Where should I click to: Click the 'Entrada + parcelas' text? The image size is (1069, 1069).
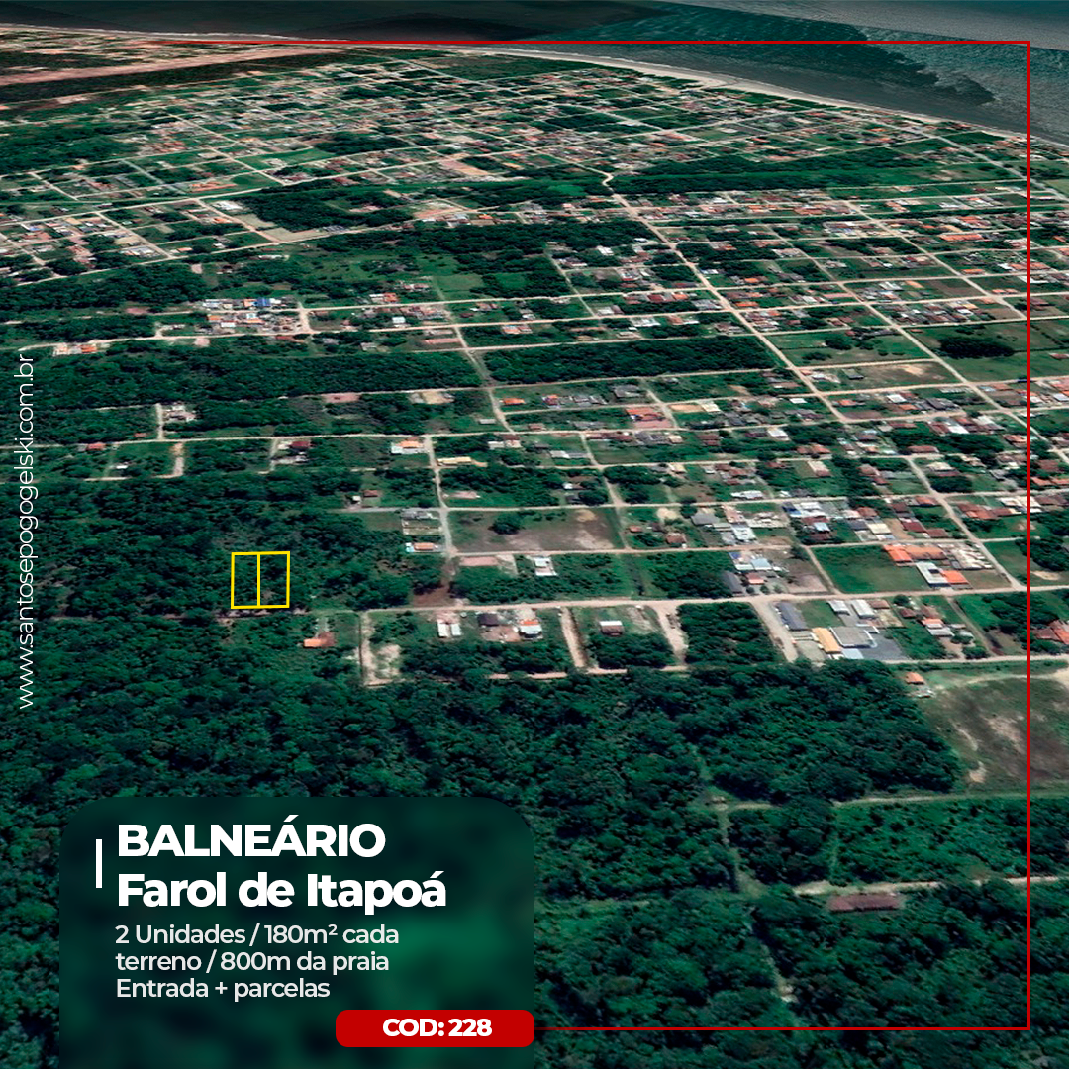pos(222,988)
